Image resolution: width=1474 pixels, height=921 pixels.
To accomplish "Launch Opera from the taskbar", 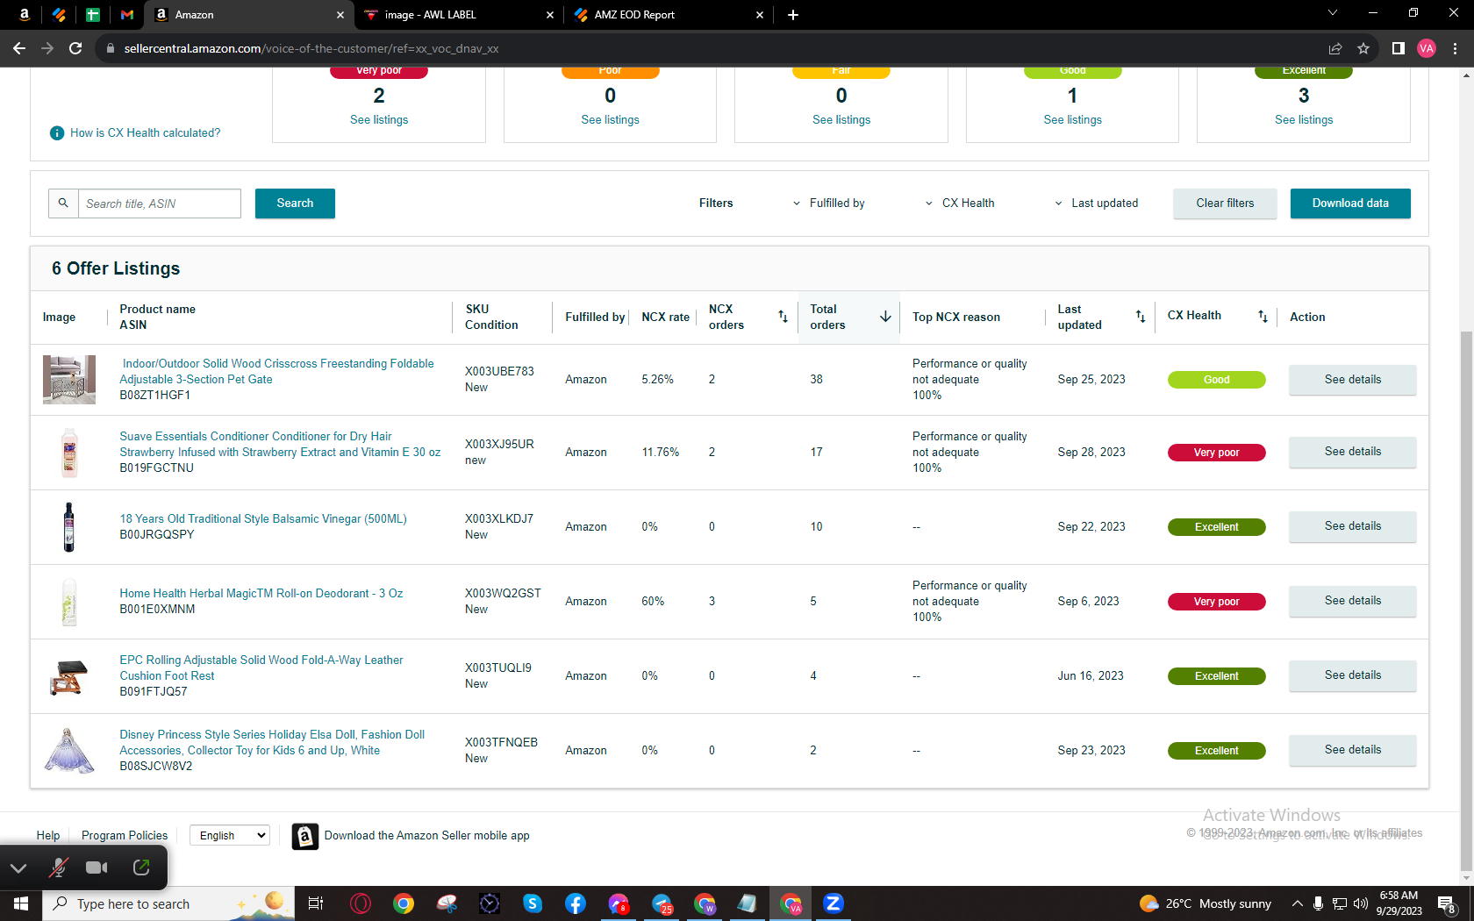I will coord(360,903).
